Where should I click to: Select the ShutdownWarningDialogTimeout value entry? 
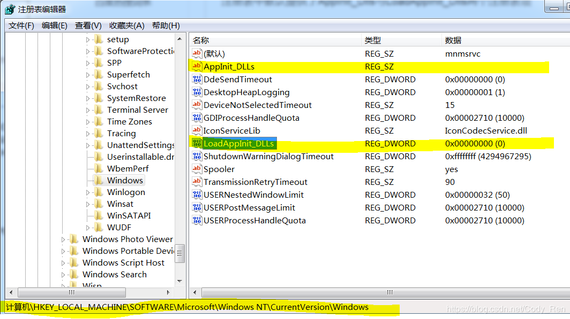(268, 157)
